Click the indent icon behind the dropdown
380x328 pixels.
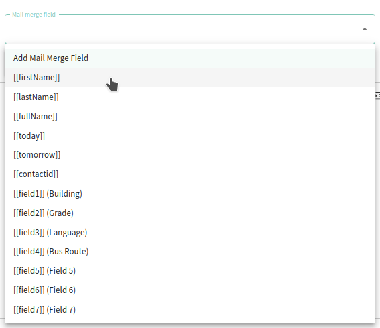[377, 96]
